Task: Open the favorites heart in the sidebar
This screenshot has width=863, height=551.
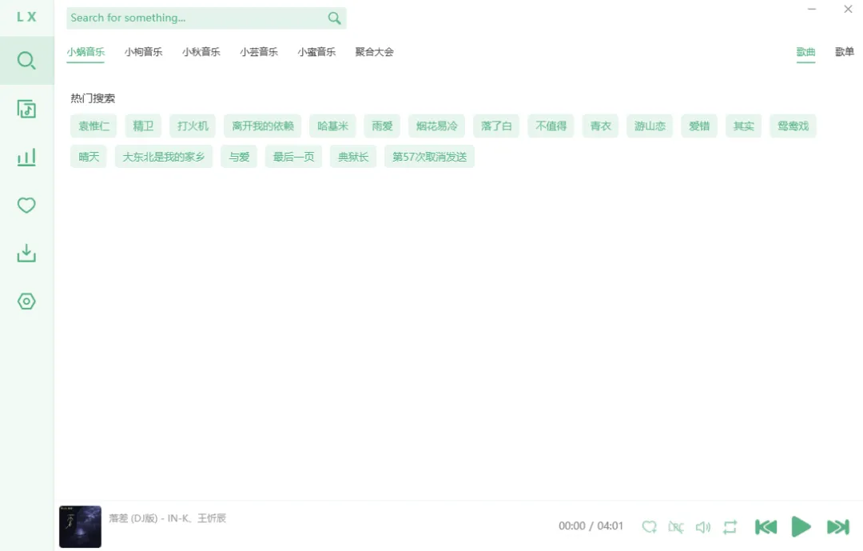Action: [26, 205]
